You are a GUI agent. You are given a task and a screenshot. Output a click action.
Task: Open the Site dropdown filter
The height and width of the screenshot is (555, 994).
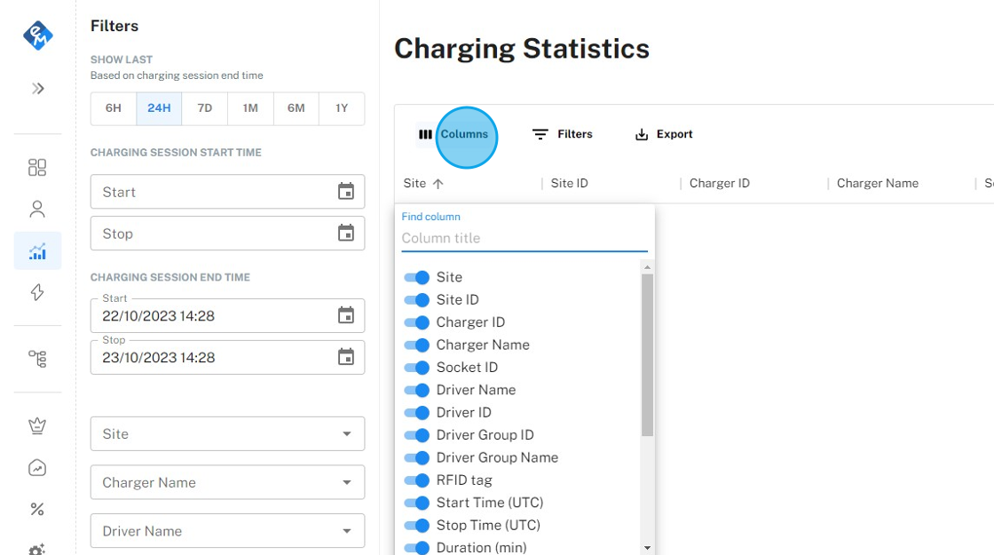[227, 434]
